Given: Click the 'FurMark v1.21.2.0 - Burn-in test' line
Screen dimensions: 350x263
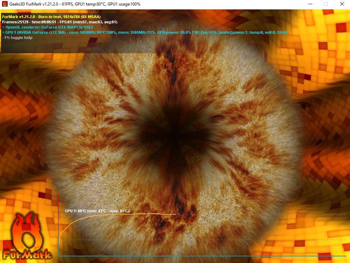Looking at the screenshot, I should [x=51, y=17].
